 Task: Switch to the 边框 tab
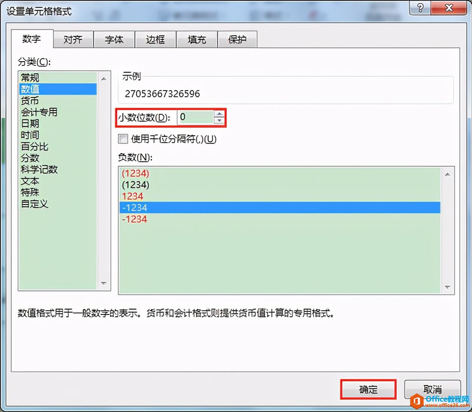155,39
